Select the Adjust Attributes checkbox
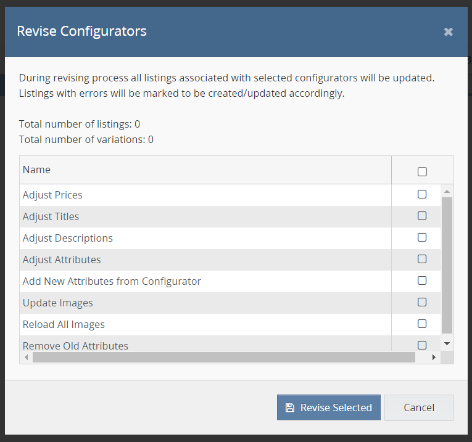Image resolution: width=472 pixels, height=442 pixels. coord(422,259)
